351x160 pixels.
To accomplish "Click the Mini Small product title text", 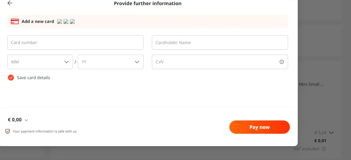I will click(311, 85).
